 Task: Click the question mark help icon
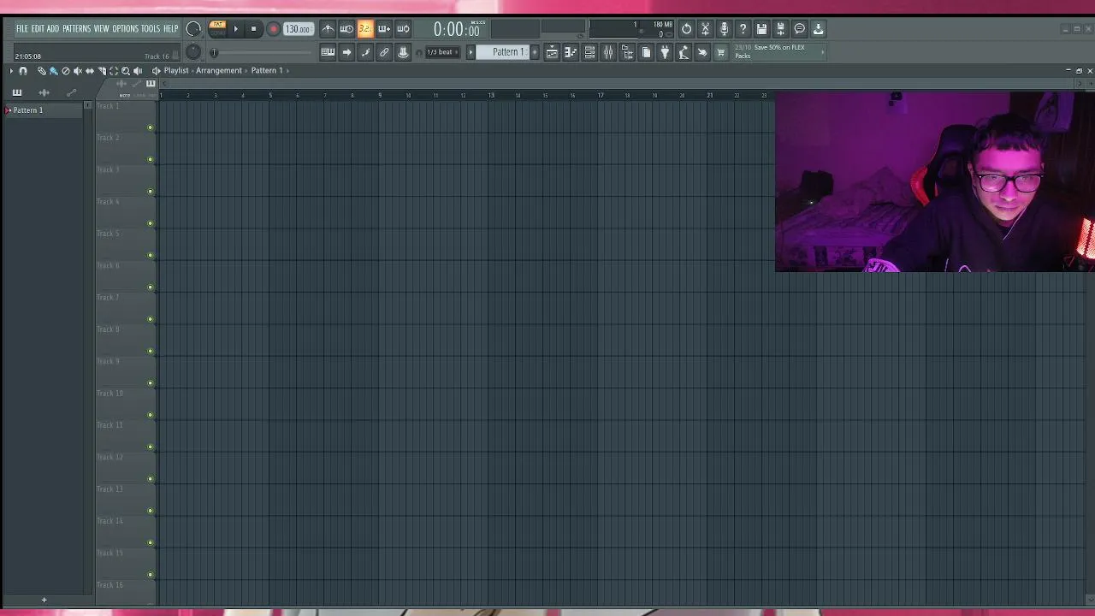click(x=743, y=29)
